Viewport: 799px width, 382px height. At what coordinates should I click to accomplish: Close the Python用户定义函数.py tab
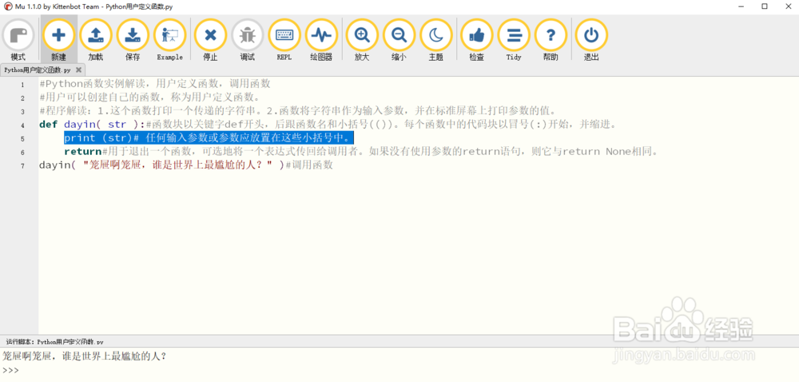point(78,70)
